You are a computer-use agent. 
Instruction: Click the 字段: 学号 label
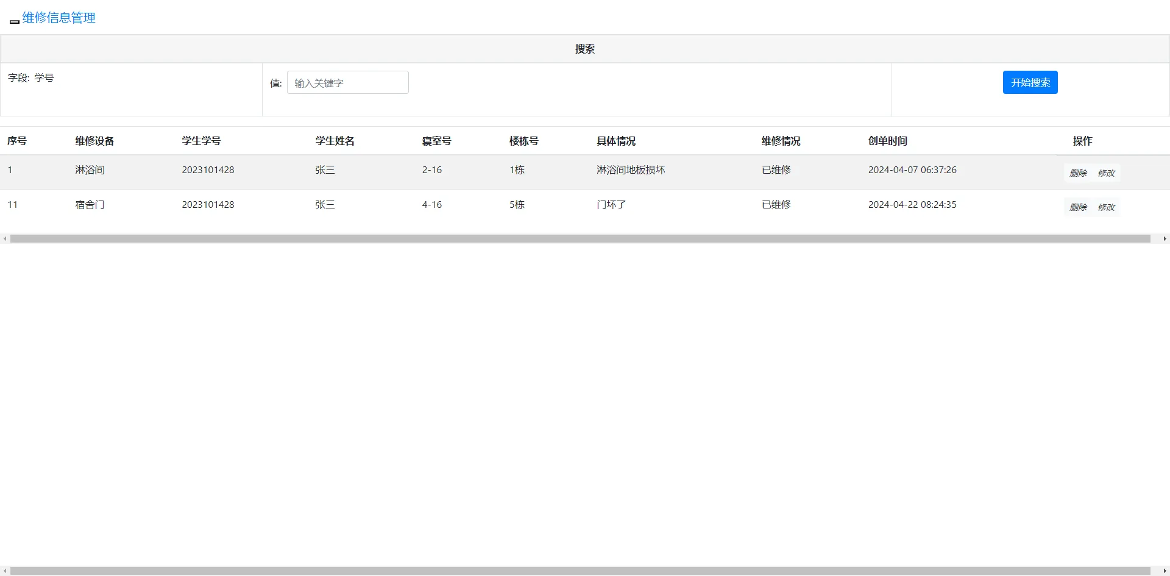point(31,77)
